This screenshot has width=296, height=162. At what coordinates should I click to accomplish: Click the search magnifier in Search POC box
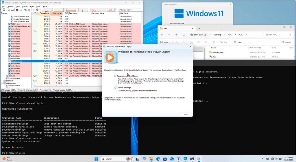[x=290, y=35]
